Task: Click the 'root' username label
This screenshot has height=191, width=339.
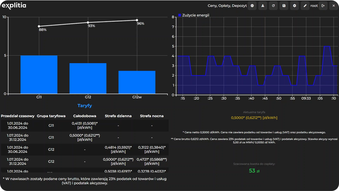Action: tap(314, 6)
